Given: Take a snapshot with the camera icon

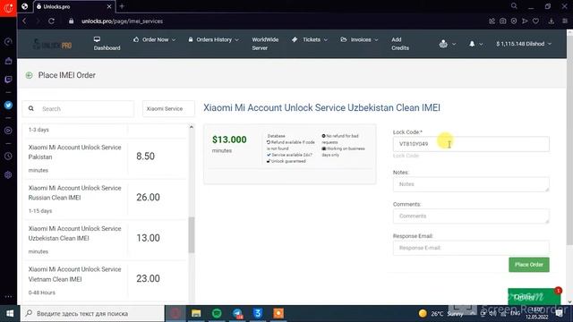Looking at the screenshot, I should tap(503, 21).
